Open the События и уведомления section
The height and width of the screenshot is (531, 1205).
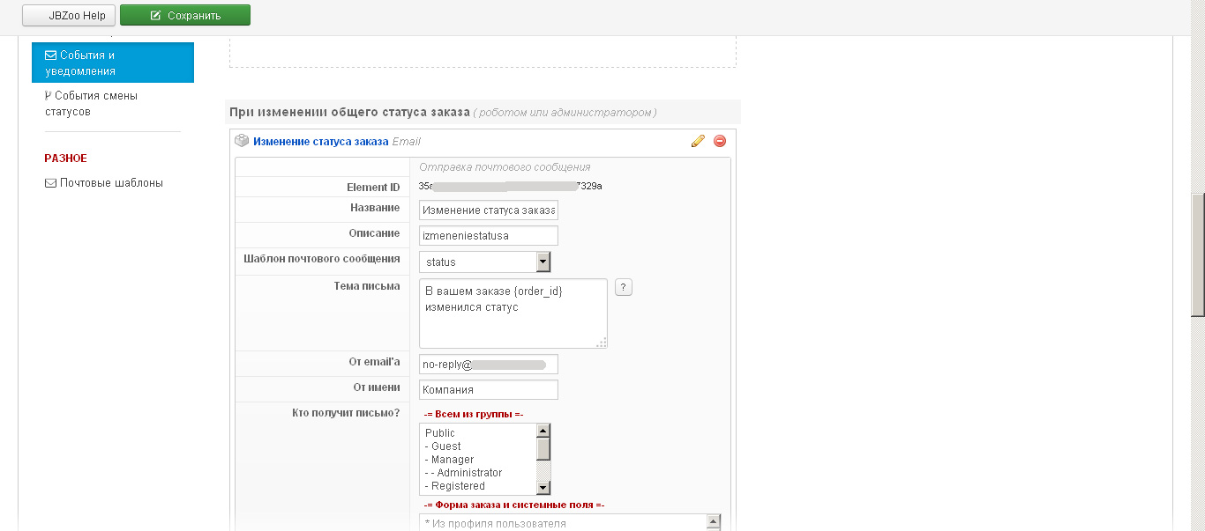[x=112, y=63]
